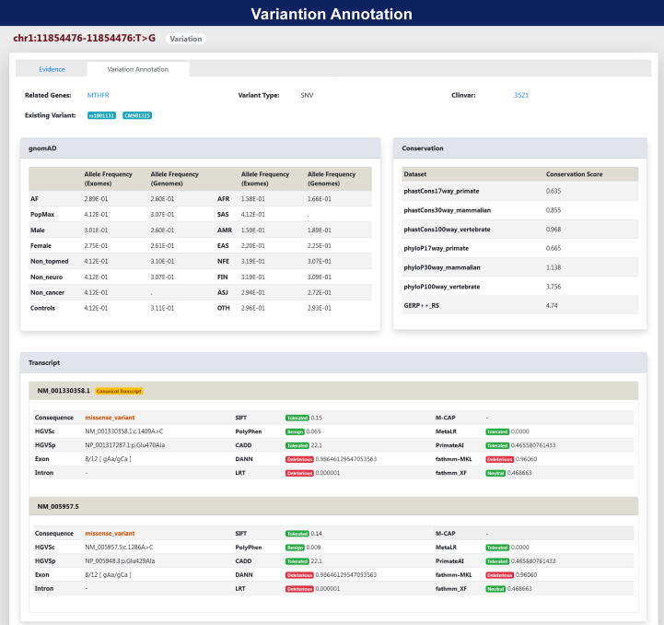Screen dimensions: 664x625
Task: Select Controls genomes value 3.11E-01
Action: pyautogui.click(x=162, y=308)
